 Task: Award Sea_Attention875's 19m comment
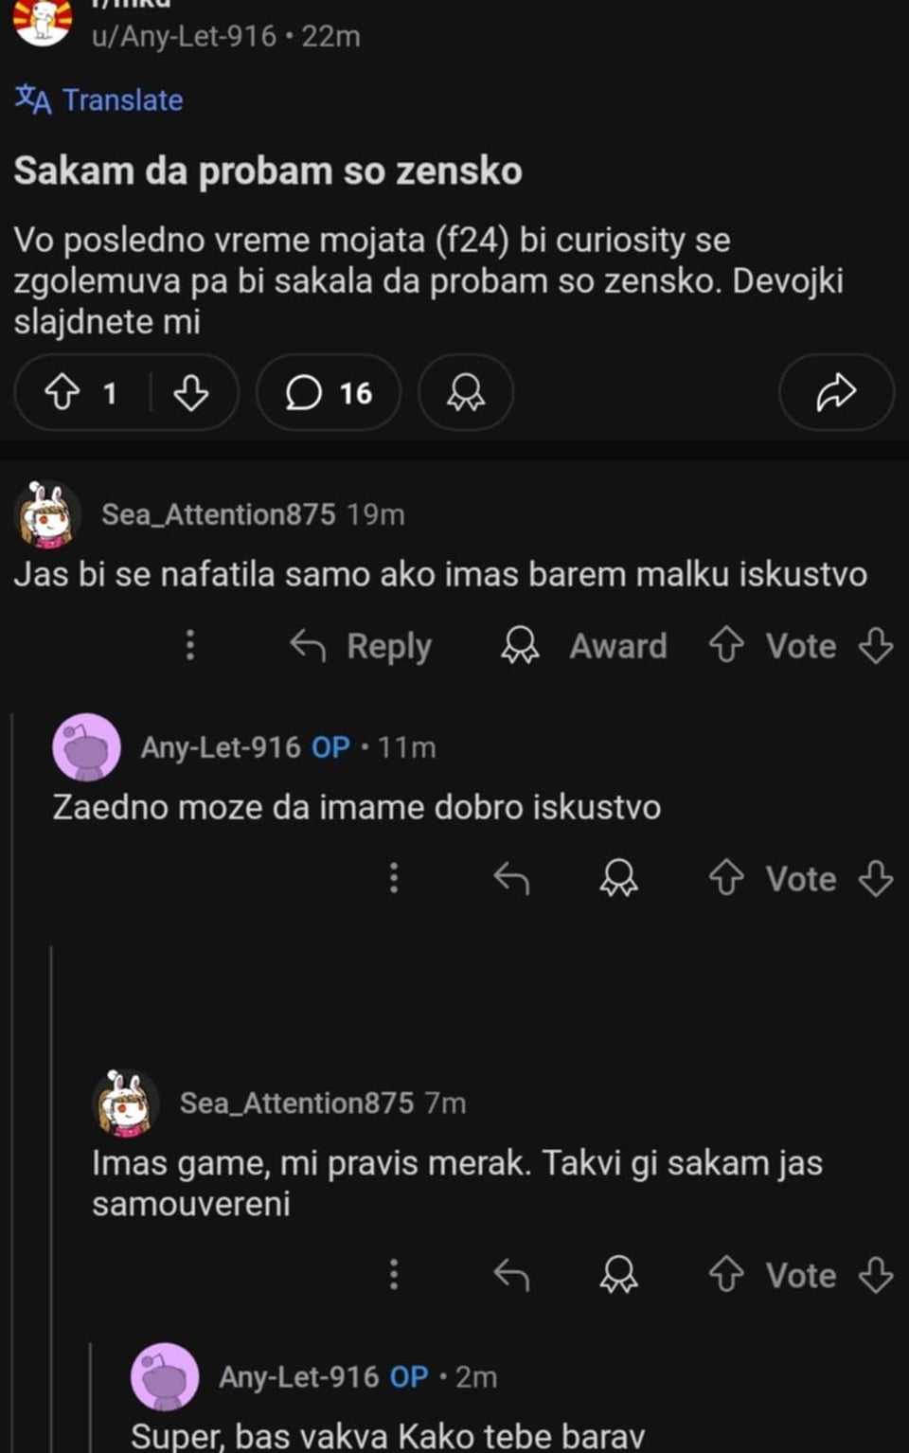coord(583,646)
